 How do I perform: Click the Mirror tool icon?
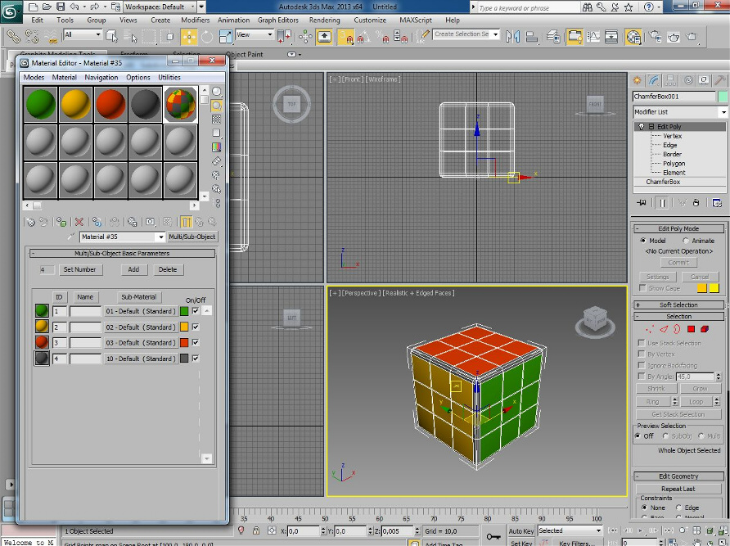(x=512, y=36)
